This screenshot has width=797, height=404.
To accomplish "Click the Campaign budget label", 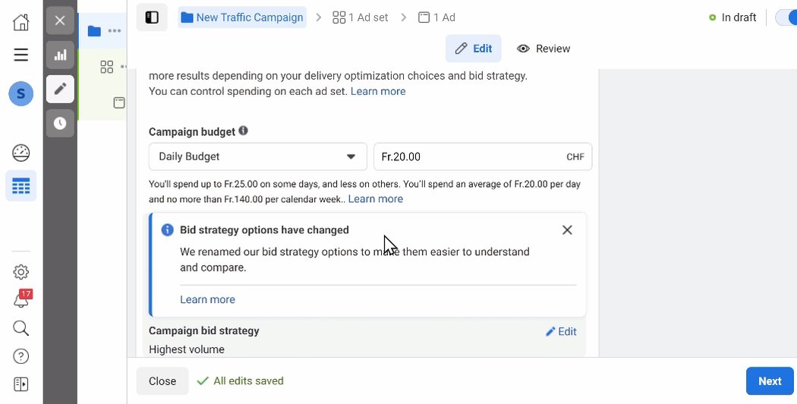I will [x=192, y=132].
